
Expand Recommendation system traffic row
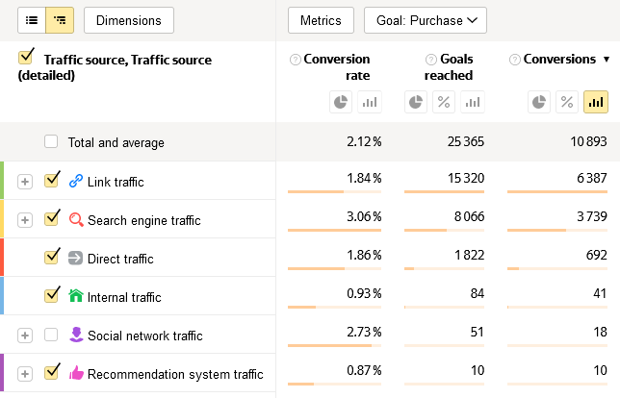click(25, 374)
